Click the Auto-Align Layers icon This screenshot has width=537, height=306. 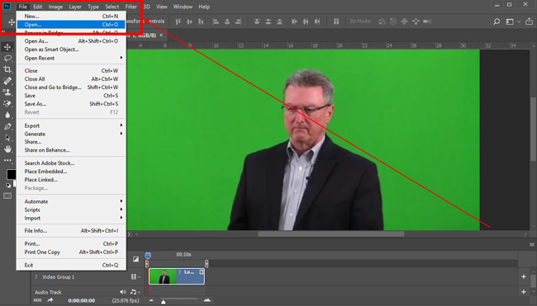pos(336,21)
